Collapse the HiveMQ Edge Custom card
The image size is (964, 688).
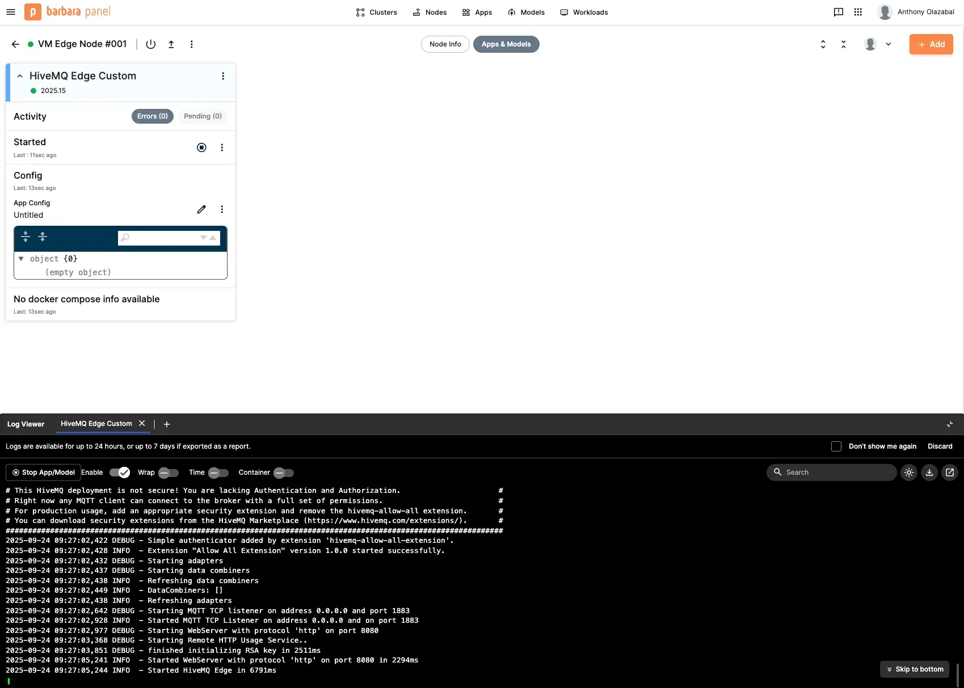(x=20, y=76)
